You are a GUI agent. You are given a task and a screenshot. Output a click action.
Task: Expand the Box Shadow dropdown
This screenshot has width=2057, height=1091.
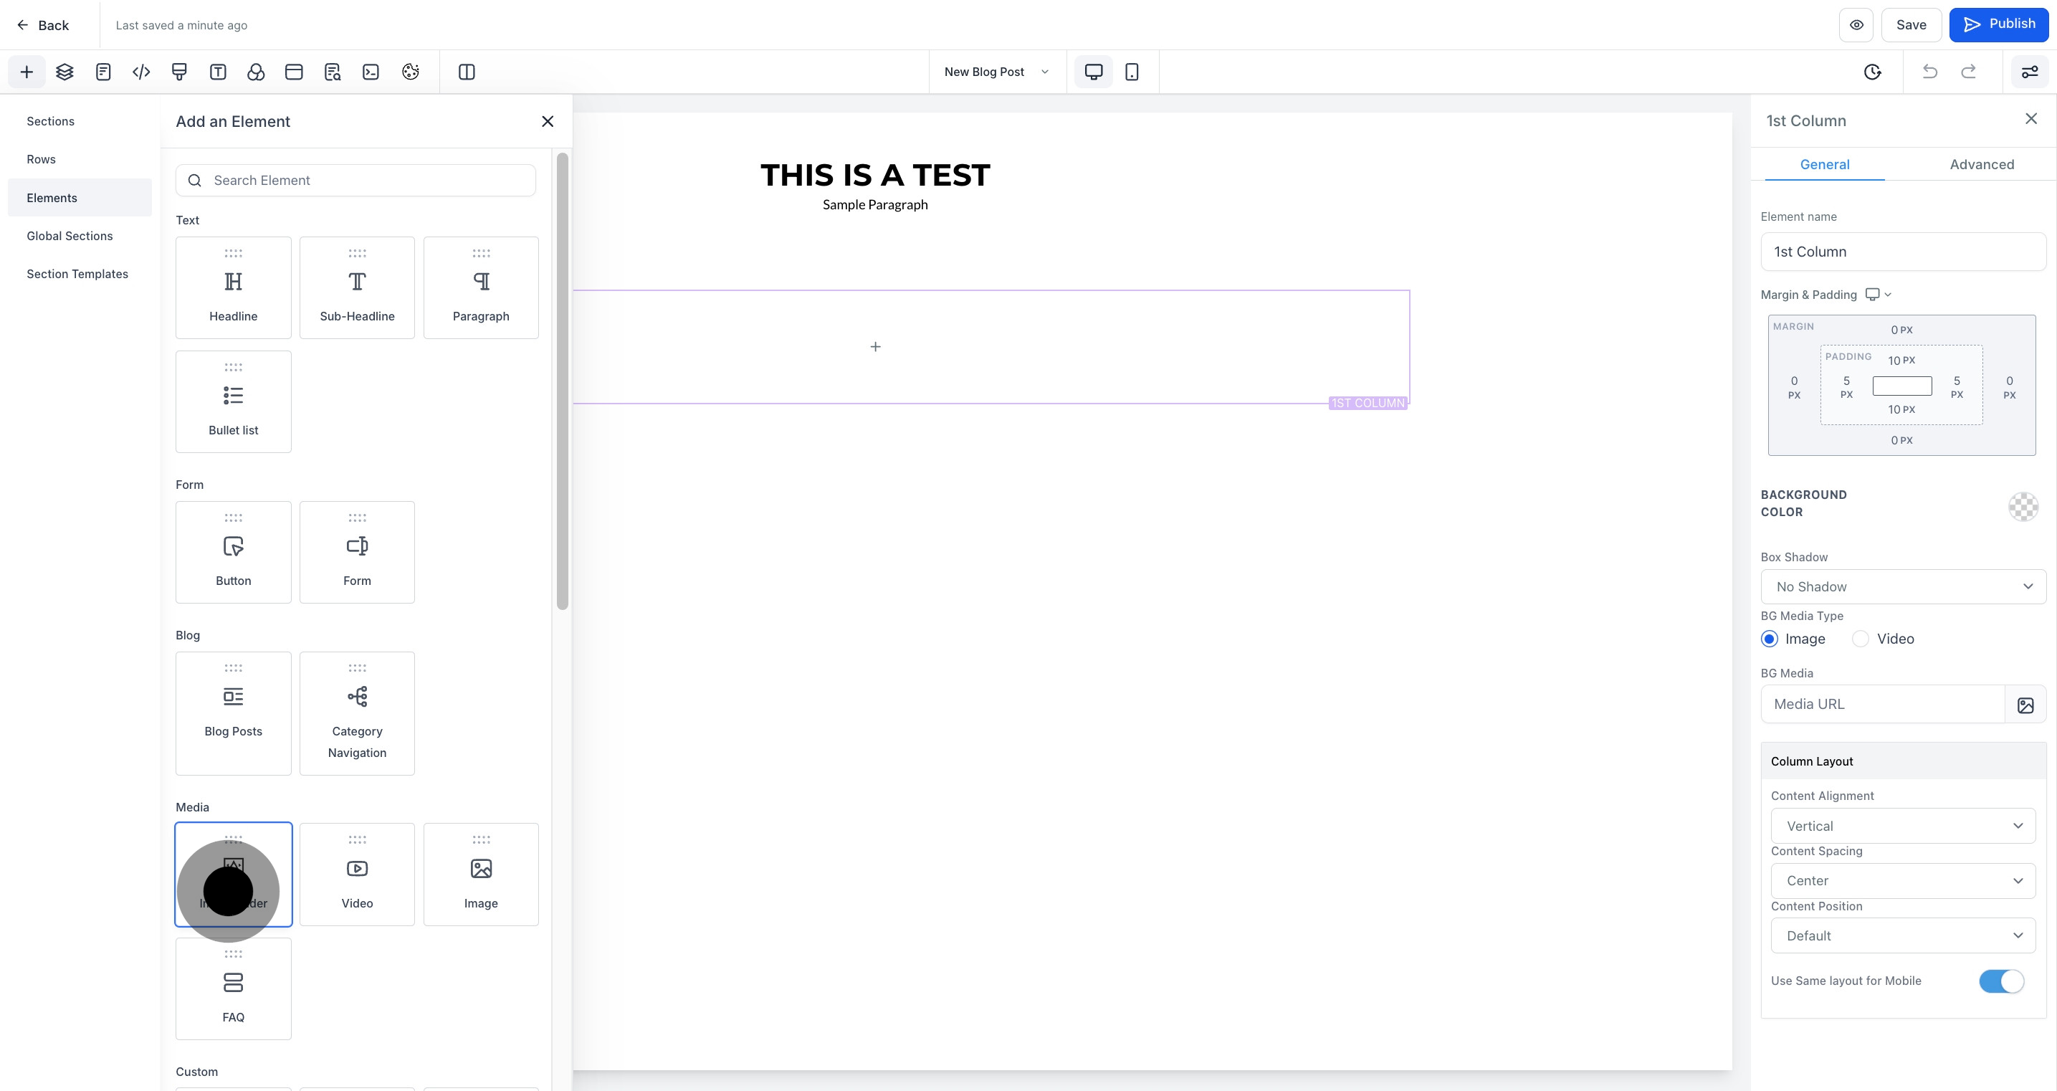(x=1903, y=587)
